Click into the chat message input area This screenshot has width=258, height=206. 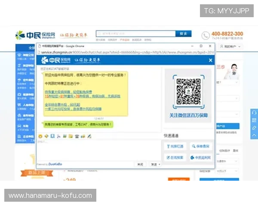point(99,150)
